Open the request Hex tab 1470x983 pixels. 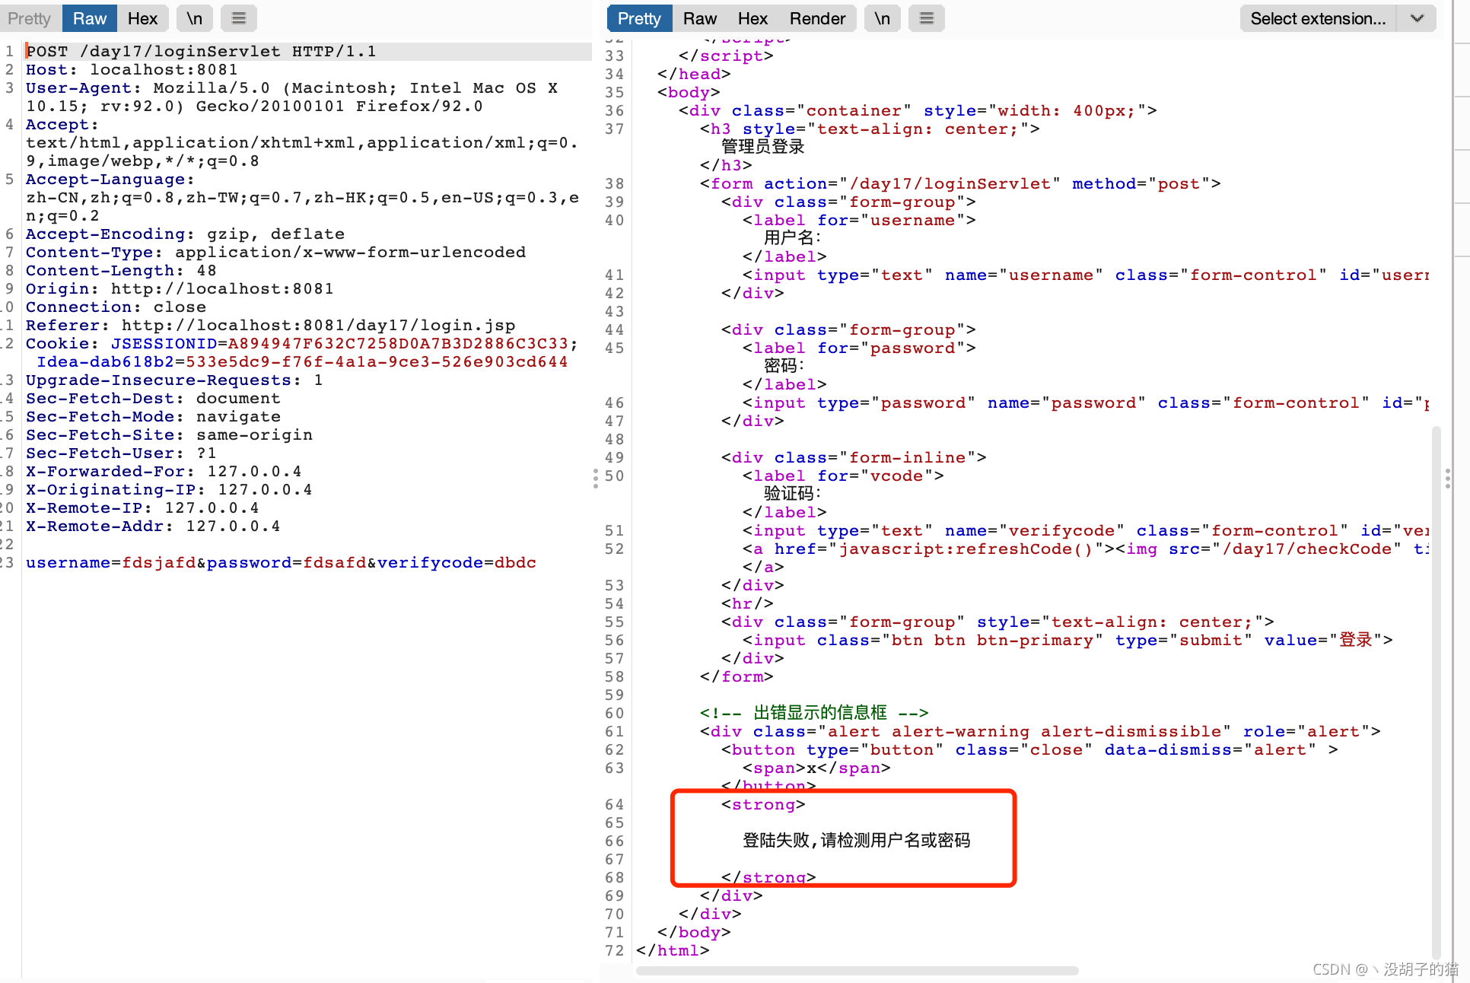[x=142, y=18]
